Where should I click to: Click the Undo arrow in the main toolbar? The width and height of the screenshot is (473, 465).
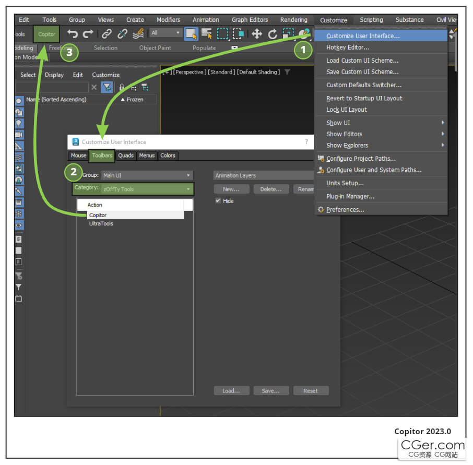click(73, 34)
